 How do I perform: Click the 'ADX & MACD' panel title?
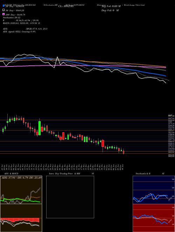pyautogui.click(x=11, y=174)
